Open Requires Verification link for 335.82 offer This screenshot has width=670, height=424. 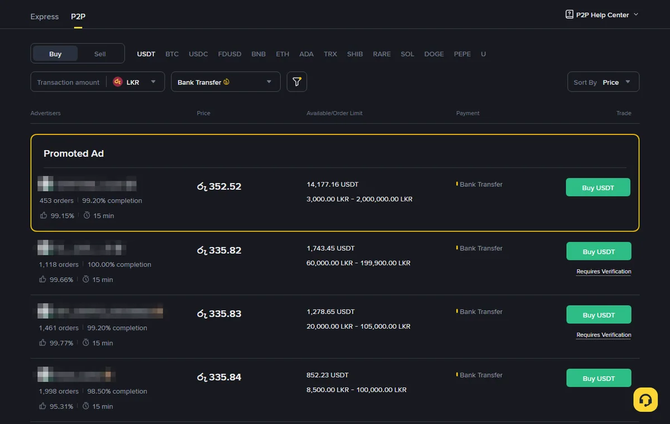604,272
